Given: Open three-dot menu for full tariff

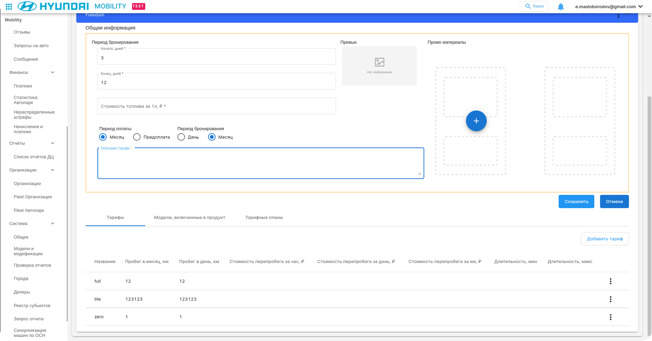Looking at the screenshot, I should click(610, 281).
